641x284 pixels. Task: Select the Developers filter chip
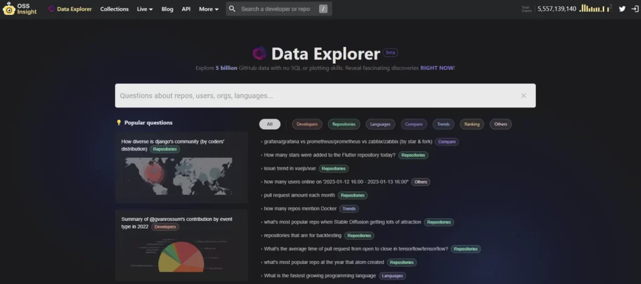coord(307,124)
